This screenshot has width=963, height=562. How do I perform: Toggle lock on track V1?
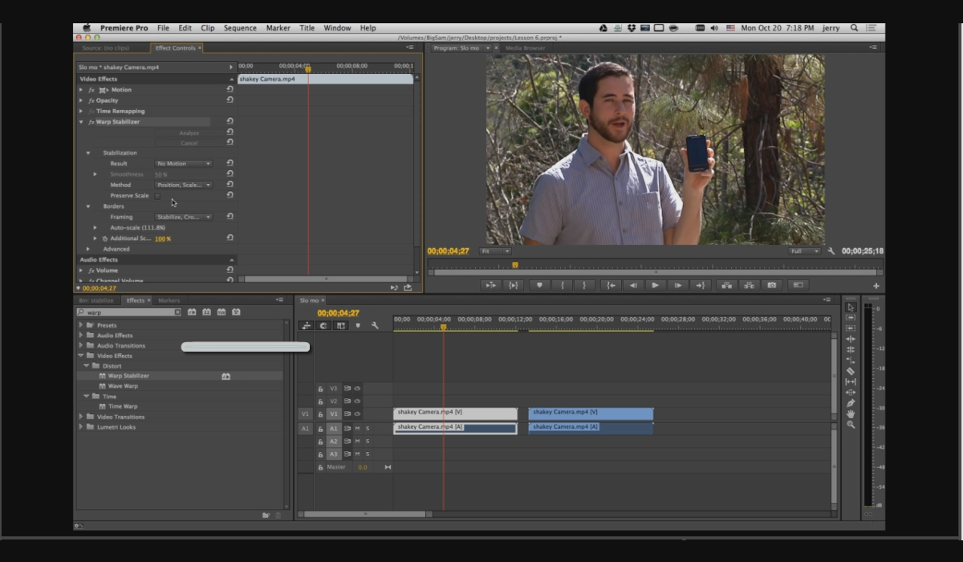point(320,414)
